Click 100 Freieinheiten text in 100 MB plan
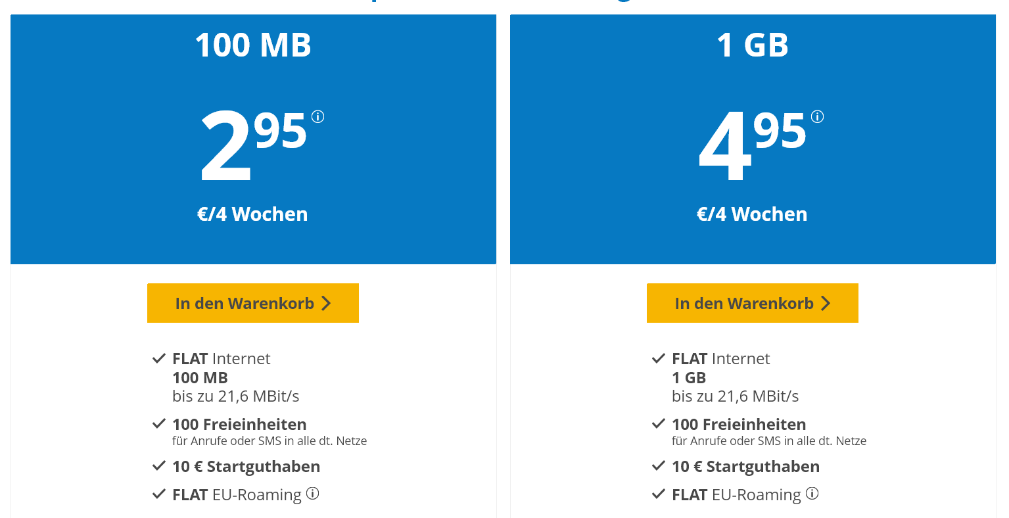Screen dimensions: 1009x518 coord(239,425)
